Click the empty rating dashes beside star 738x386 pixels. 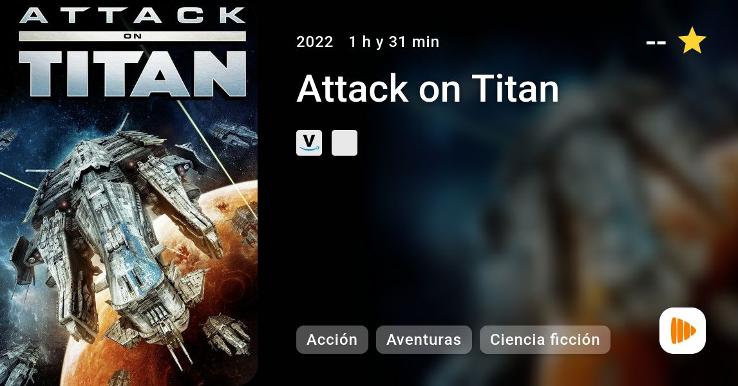point(656,43)
